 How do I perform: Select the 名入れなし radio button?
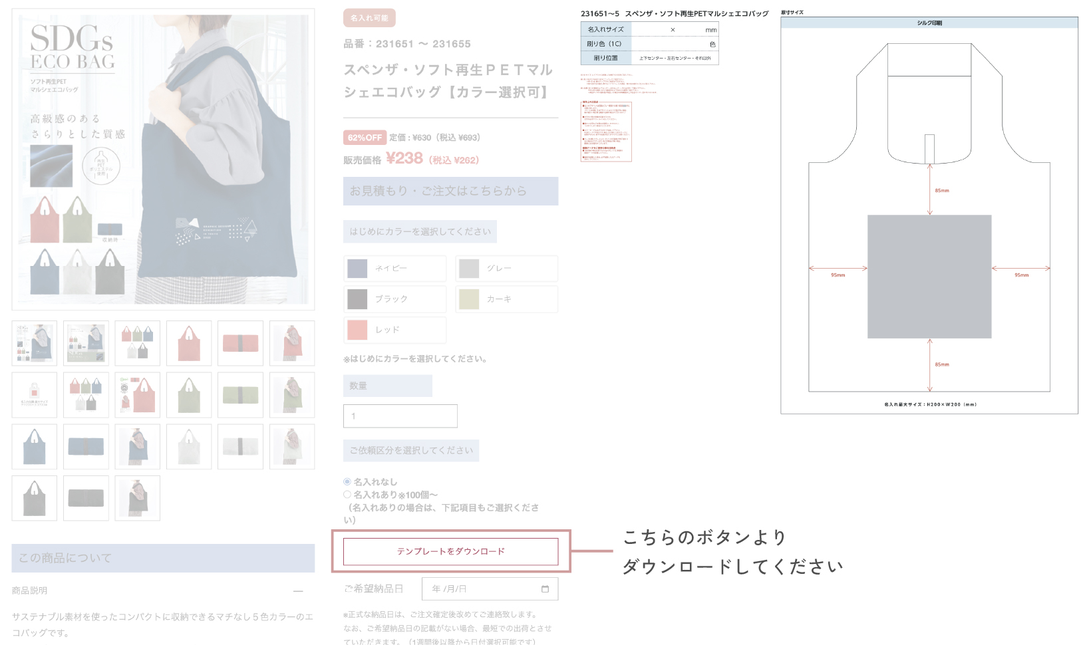point(347,482)
